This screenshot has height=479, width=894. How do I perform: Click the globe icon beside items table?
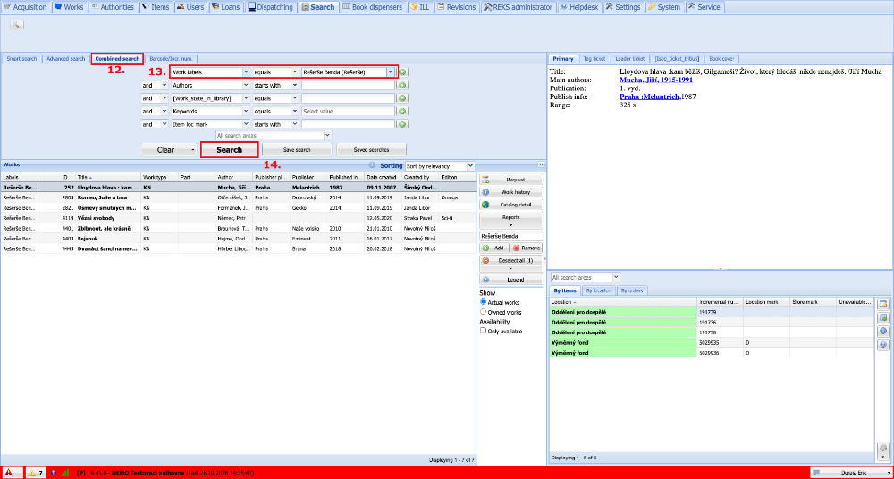click(883, 344)
